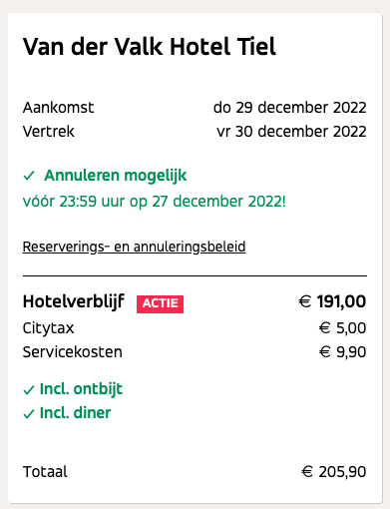Click the Citytax amount € 5,00
The width and height of the screenshot is (390, 509).
tap(342, 328)
